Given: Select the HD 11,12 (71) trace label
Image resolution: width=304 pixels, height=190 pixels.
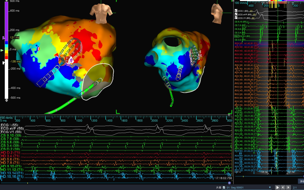Looking at the screenshot, I should pyautogui.click(x=12, y=169).
